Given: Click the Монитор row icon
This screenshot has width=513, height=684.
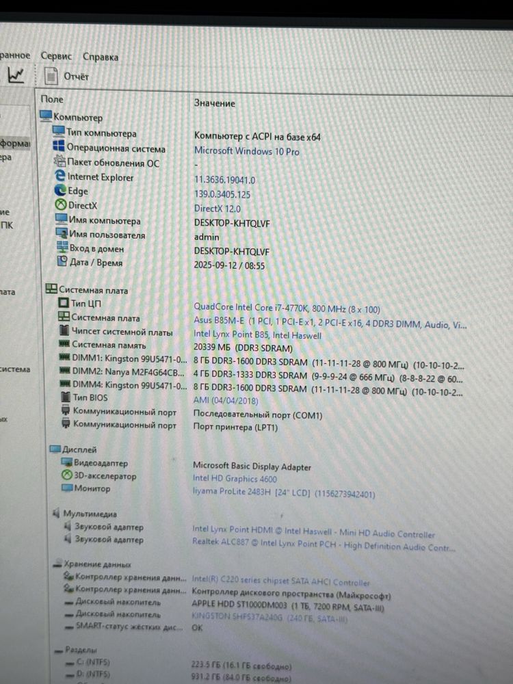Looking at the screenshot, I should point(67,488).
